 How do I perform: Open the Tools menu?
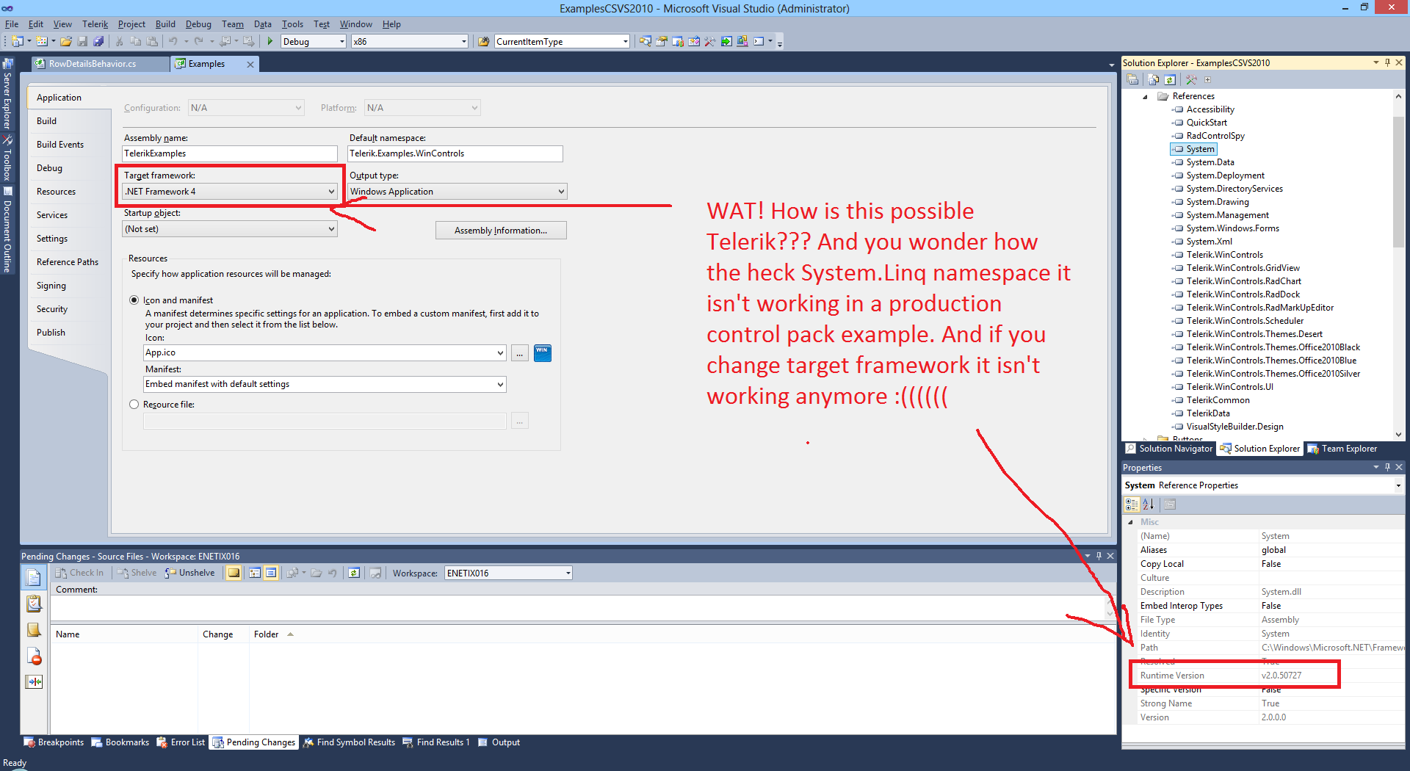(292, 24)
